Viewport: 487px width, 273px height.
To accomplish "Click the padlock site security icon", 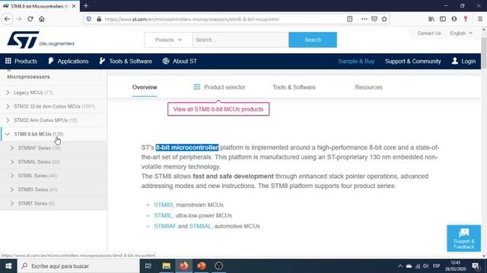I will point(99,19).
